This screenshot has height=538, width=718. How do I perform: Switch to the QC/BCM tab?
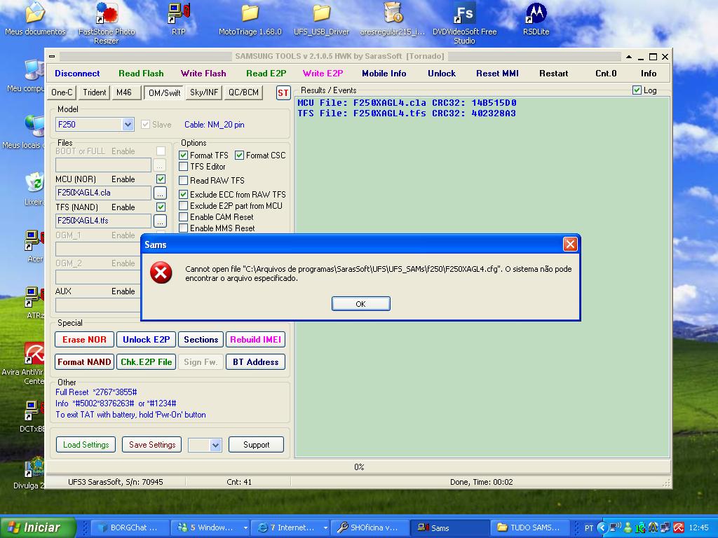243,92
